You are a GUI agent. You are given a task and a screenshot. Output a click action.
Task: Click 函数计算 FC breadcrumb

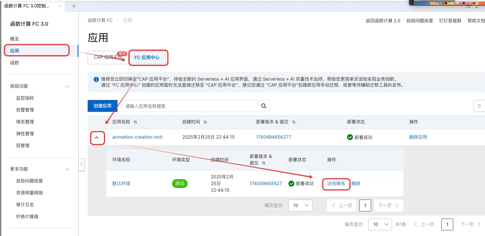point(100,20)
